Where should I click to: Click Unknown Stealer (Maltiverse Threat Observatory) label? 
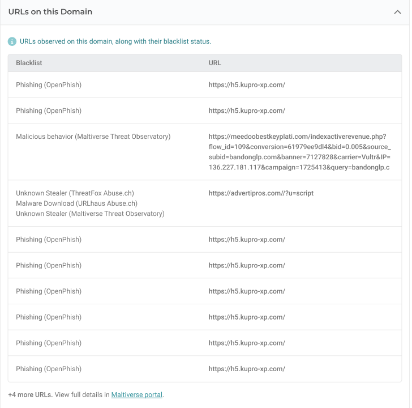[90, 214]
